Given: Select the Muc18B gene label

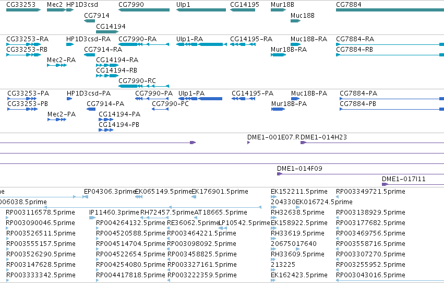Looking at the screenshot, I should [x=303, y=16].
